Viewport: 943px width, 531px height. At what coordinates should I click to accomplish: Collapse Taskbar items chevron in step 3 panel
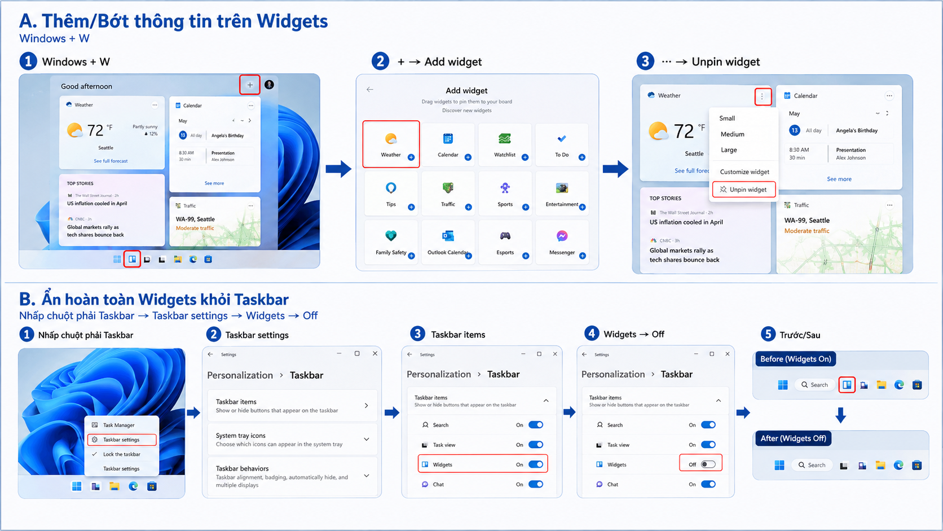[x=546, y=401]
